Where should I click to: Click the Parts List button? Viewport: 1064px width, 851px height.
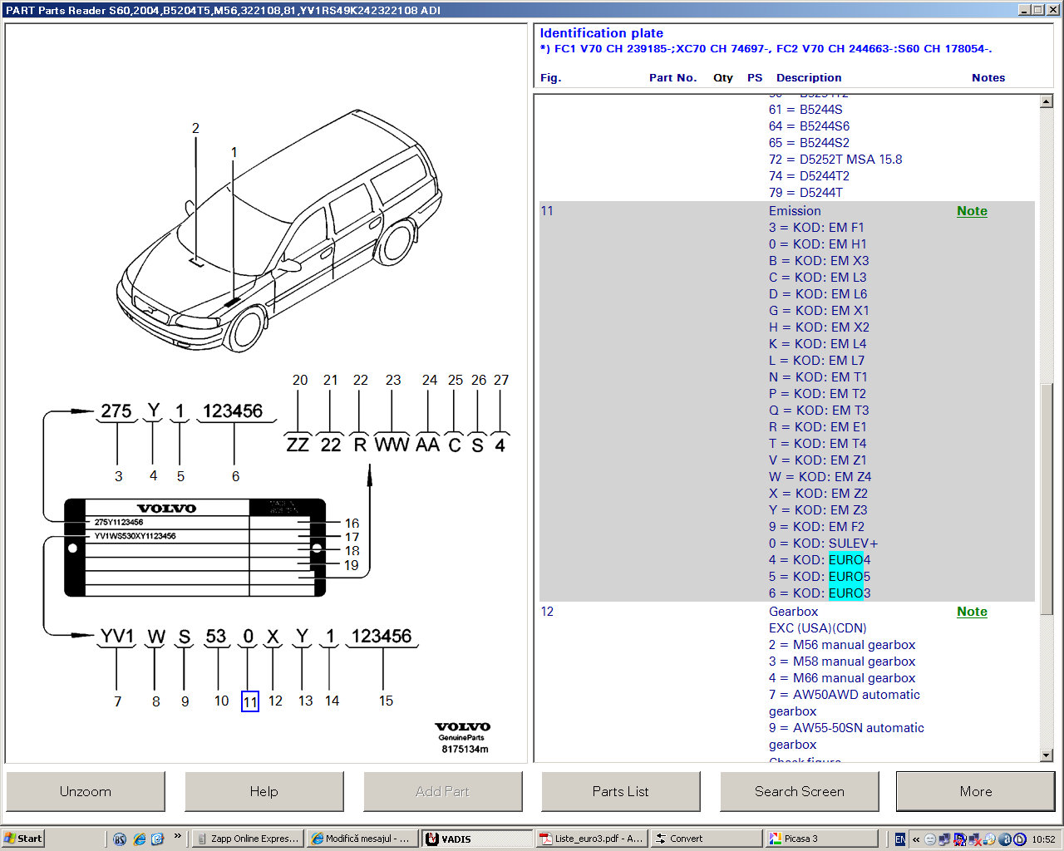click(621, 791)
